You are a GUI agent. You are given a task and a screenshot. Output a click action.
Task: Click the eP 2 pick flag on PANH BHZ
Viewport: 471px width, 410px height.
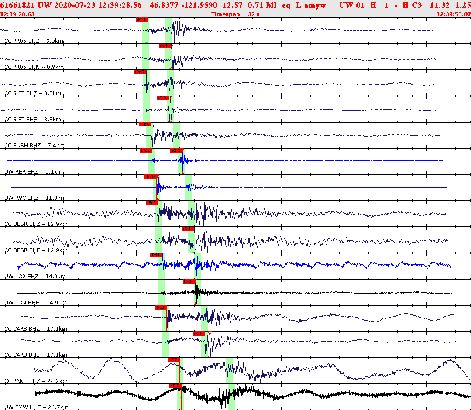(174, 359)
